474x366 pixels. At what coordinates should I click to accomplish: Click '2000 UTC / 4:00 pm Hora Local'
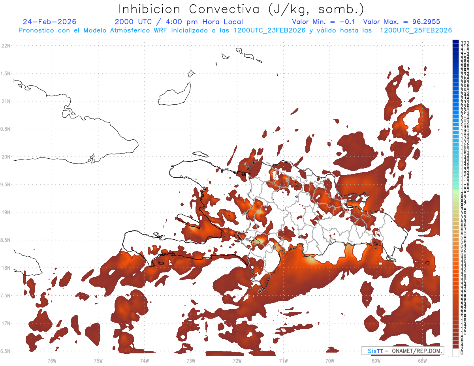click(x=179, y=22)
